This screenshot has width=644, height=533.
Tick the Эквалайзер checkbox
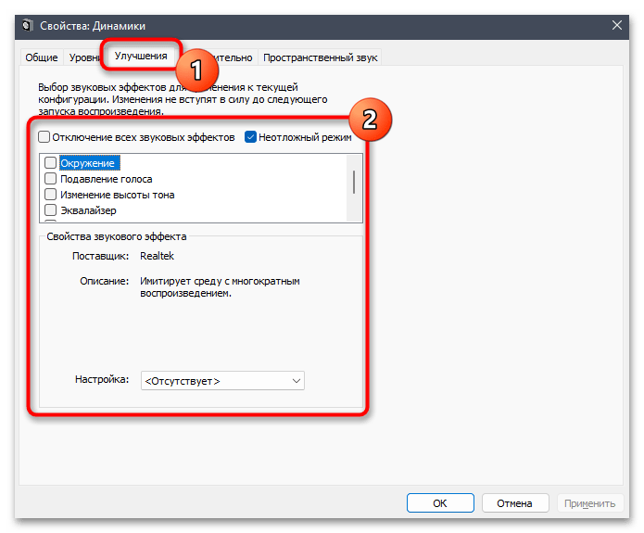click(50, 210)
